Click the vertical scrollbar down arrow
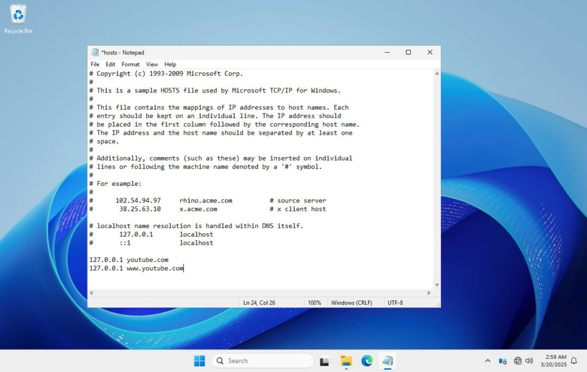The image size is (587, 372). 437,285
